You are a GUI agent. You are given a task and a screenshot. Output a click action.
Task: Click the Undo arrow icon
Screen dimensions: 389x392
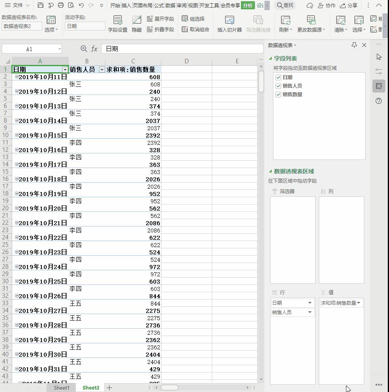pyautogui.click(x=81, y=5)
